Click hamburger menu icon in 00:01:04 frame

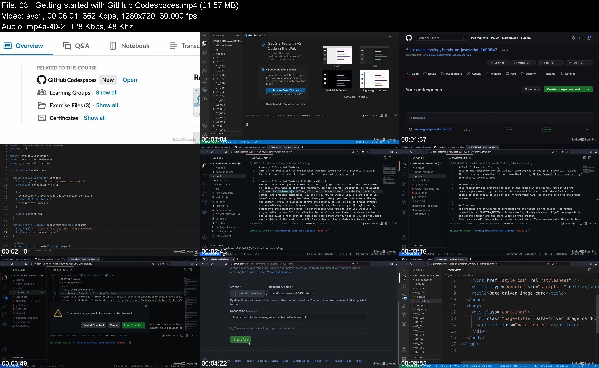point(204,35)
